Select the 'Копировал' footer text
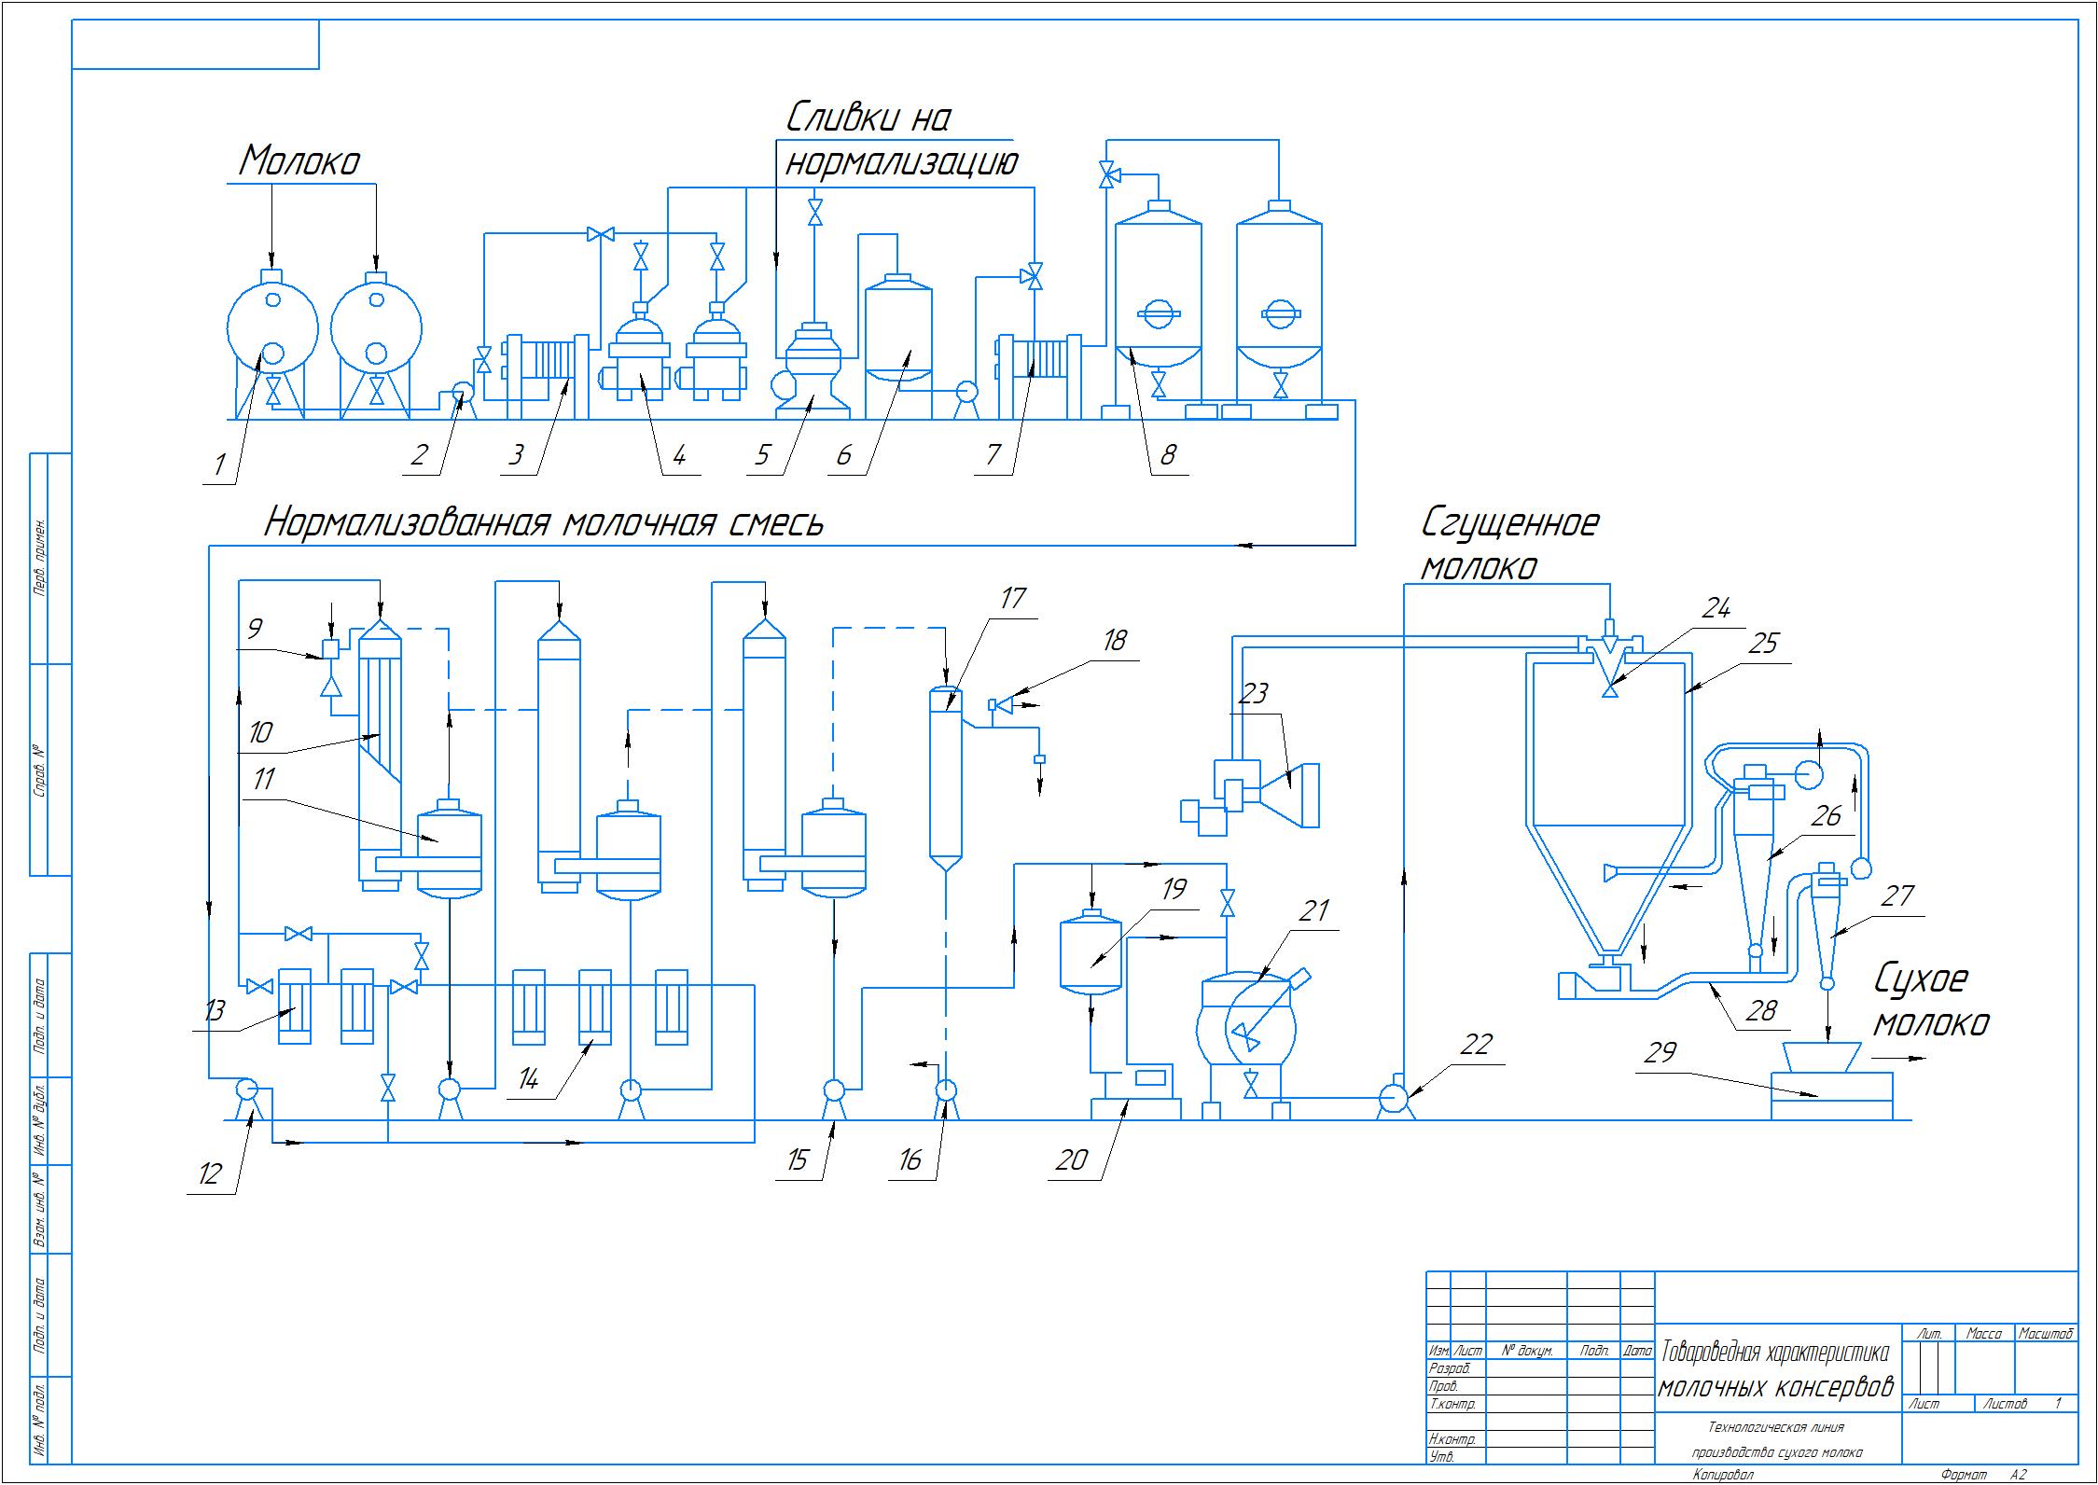Image resolution: width=2098 pixels, height=1485 pixels. [x=1723, y=1475]
